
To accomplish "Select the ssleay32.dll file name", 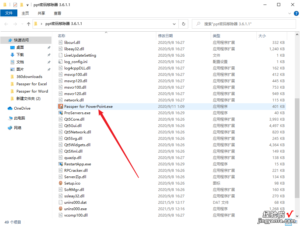I will point(74,196).
